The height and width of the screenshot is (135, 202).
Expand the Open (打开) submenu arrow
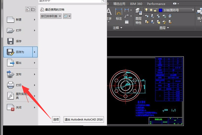click(34, 30)
